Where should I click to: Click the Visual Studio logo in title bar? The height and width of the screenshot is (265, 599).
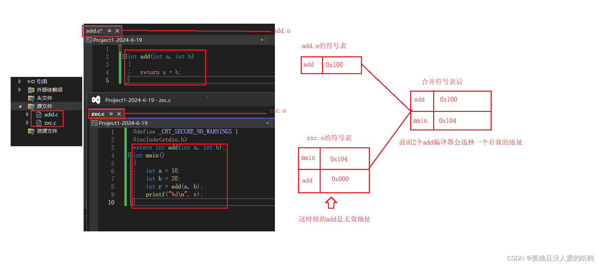[96, 100]
